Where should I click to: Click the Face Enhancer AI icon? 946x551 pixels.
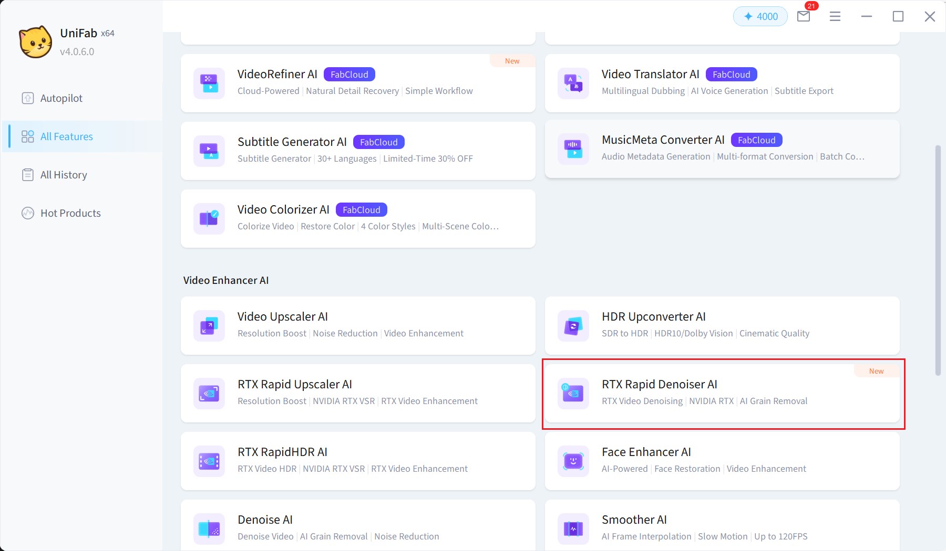click(x=573, y=461)
